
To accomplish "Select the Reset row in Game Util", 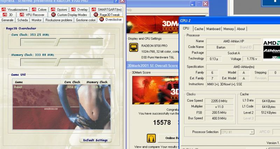I will point(62,87).
